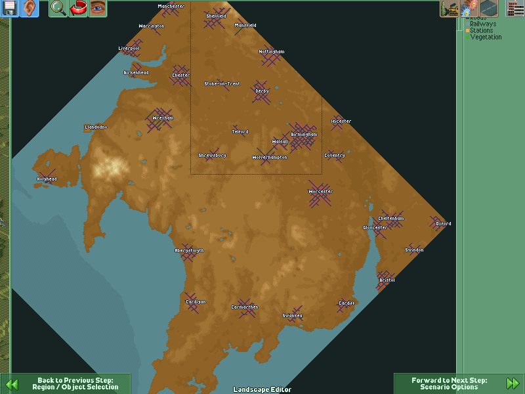The width and height of the screenshot is (525, 394).
Task: Click the Manchester town label
Action: pos(171,6)
